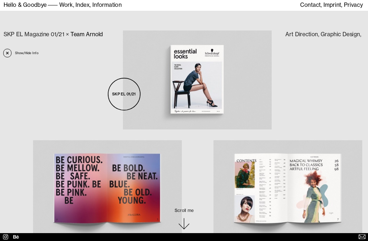Toggle Show/Hide Info circle X icon
Viewport: 368px width, 241px height.
(x=7, y=53)
